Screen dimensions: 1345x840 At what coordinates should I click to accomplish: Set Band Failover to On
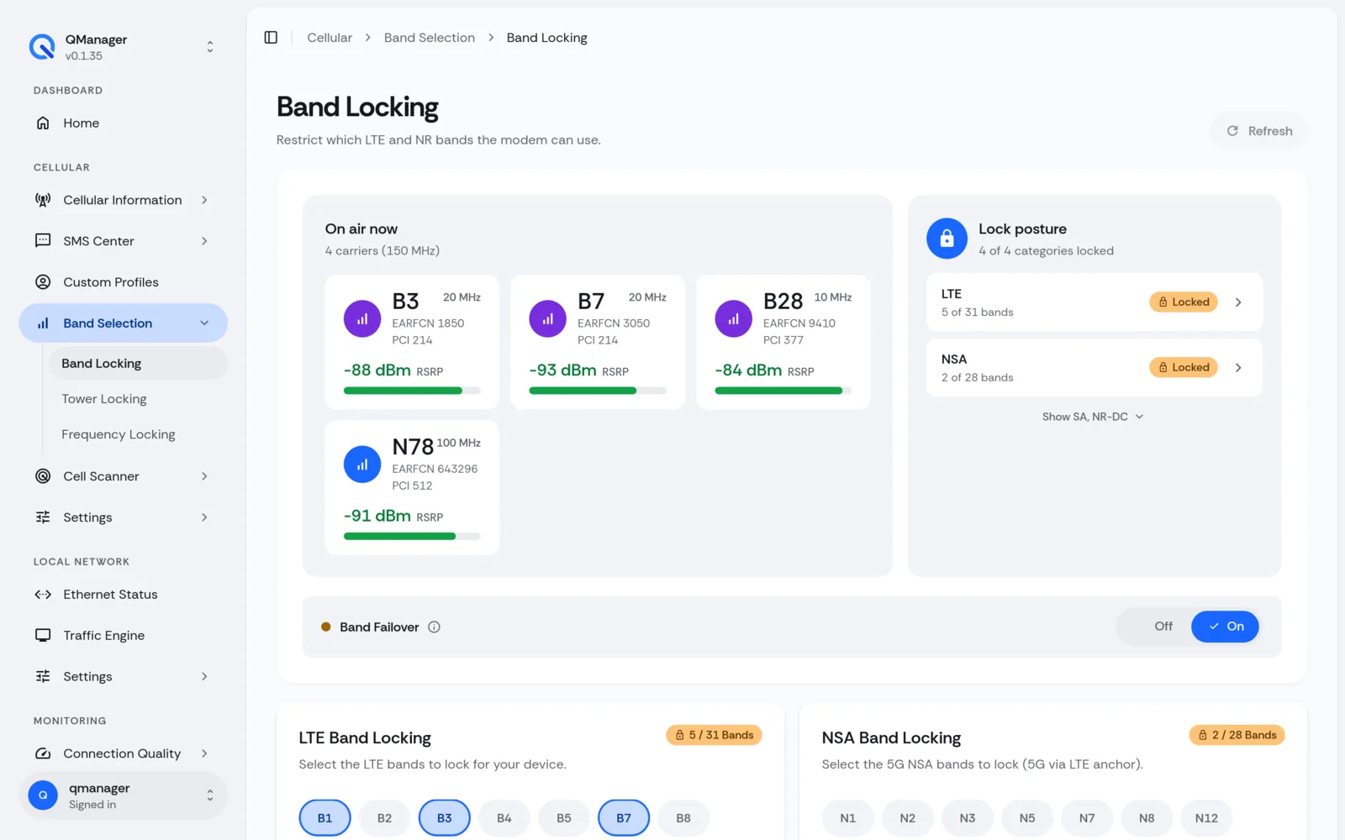(x=1225, y=627)
